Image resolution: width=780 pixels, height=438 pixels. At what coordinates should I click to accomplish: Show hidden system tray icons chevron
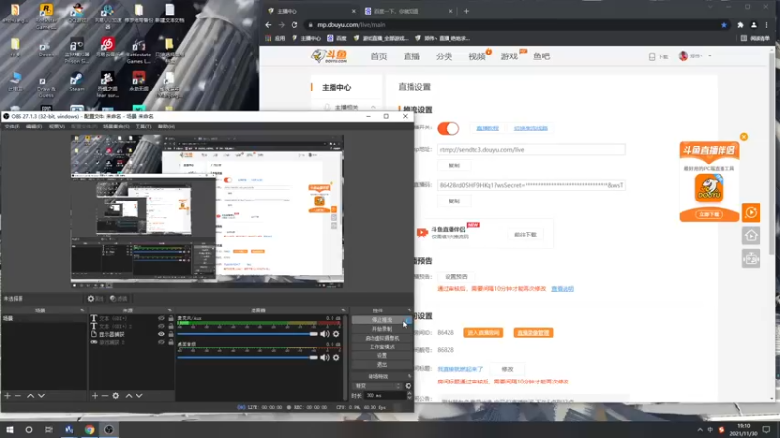pos(700,430)
